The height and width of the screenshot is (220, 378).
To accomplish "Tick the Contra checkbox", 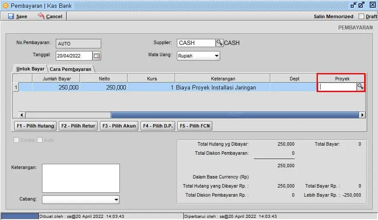I will click(16, 140).
